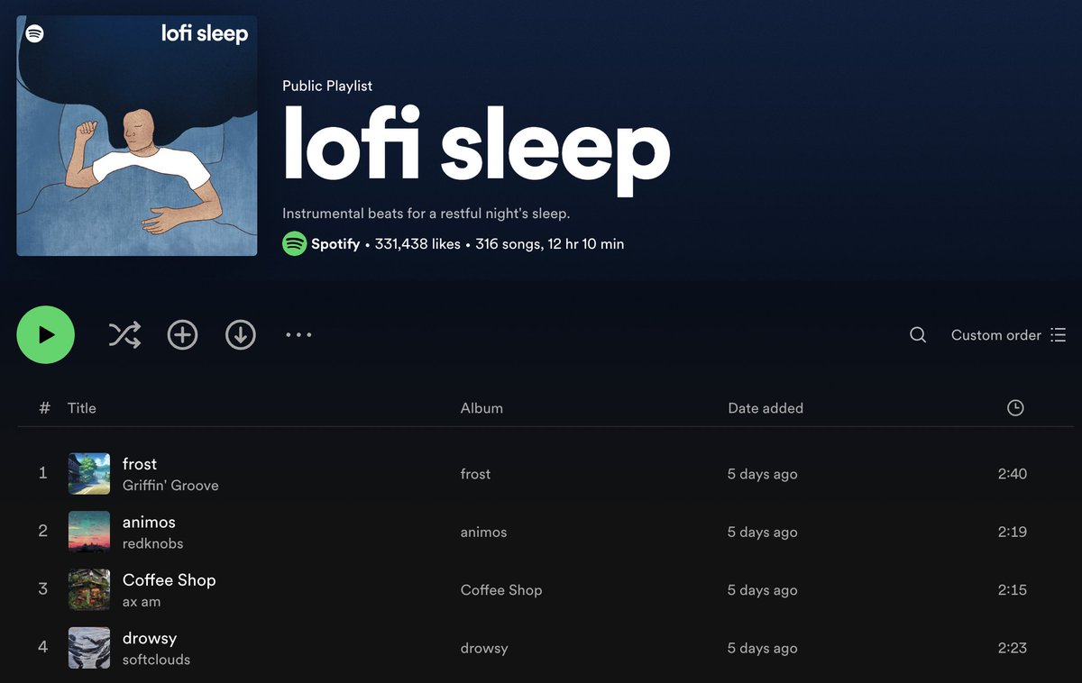Click track number 3 for Coffee Shop
1082x683 pixels.
click(x=42, y=589)
